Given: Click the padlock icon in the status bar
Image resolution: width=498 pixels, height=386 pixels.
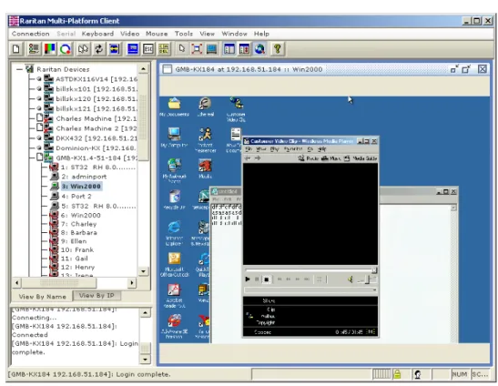Looking at the screenshot, I should pos(397,374).
